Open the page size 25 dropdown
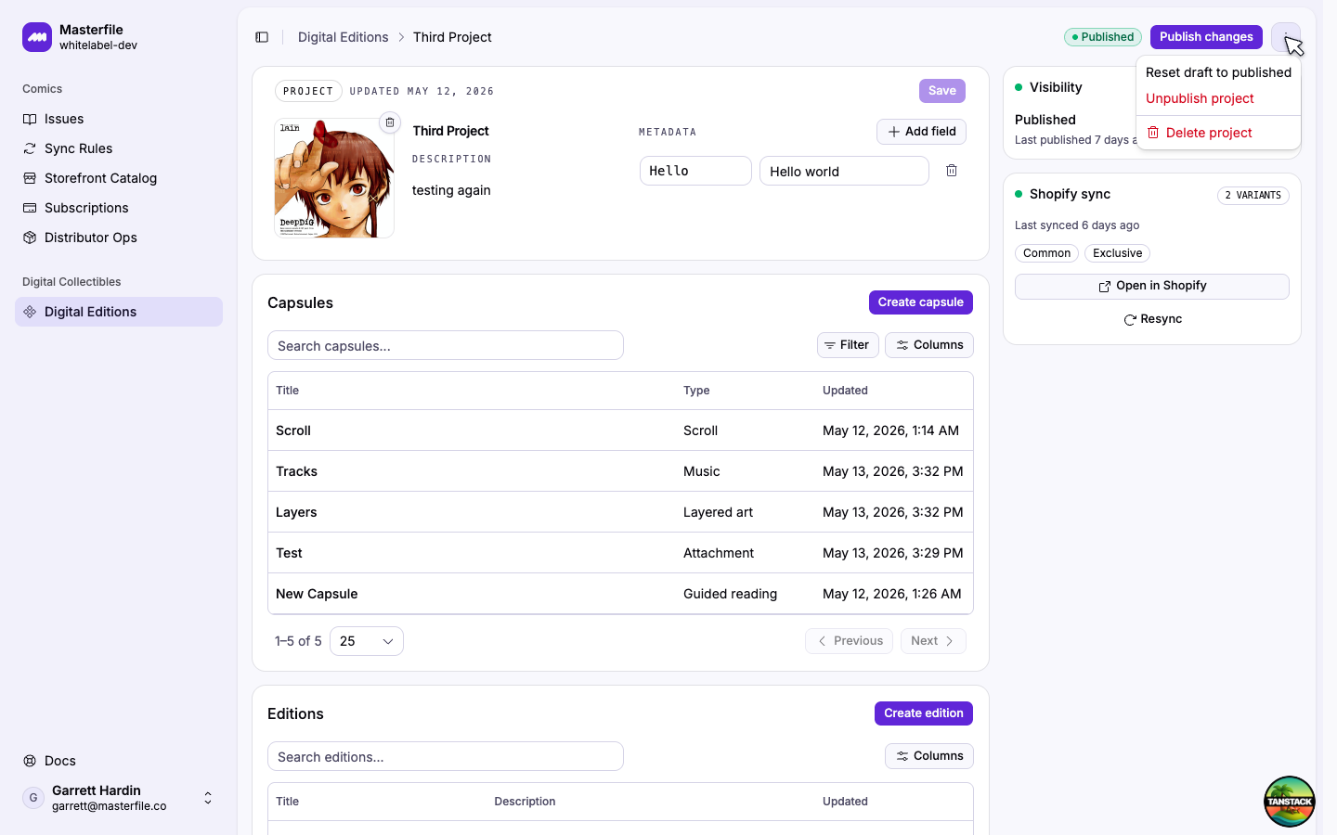Image resolution: width=1337 pixels, height=835 pixels. [x=367, y=641]
